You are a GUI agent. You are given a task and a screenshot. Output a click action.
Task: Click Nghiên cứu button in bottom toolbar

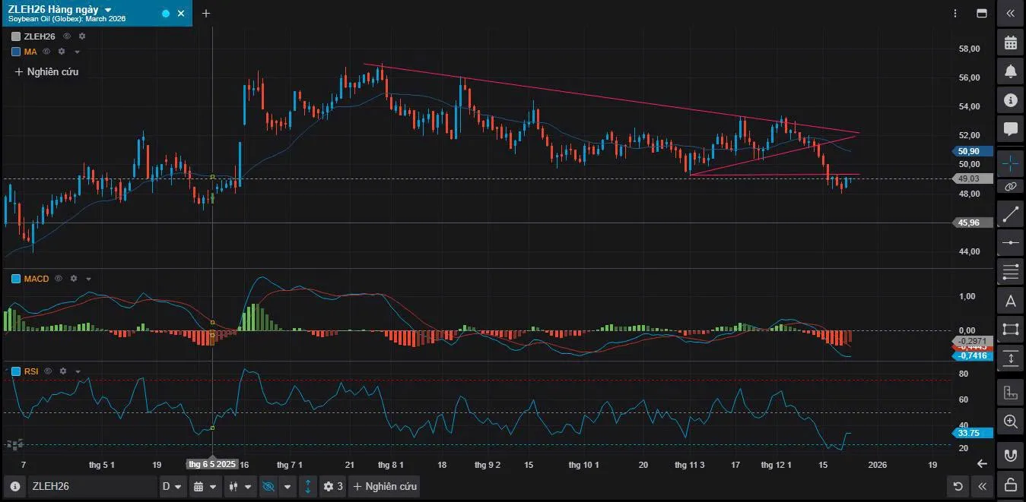click(x=384, y=486)
